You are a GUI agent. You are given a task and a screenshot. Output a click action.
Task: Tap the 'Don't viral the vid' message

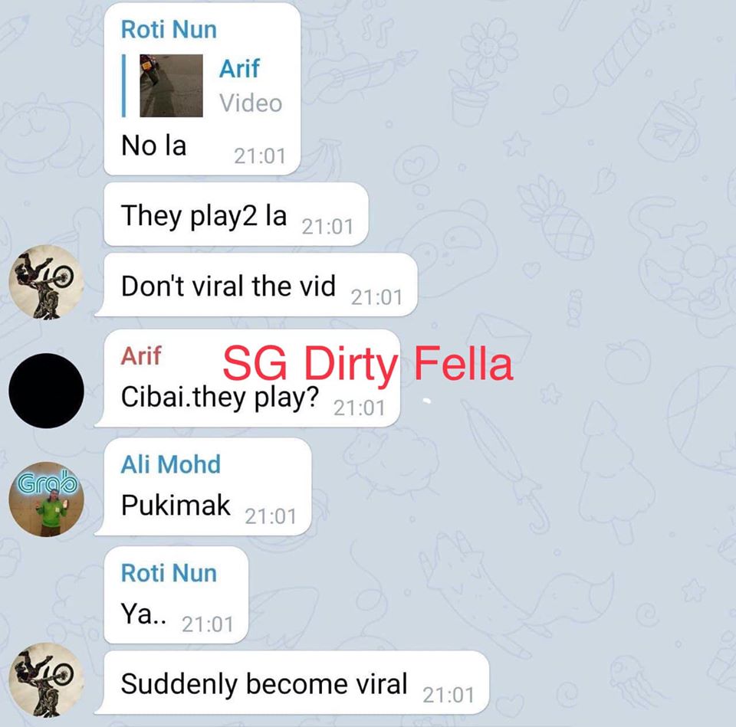(x=256, y=285)
